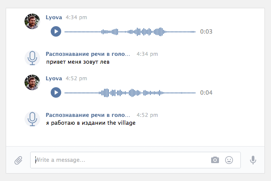
Task: Seek within the 0:04 message waveform
Action: pos(130,93)
